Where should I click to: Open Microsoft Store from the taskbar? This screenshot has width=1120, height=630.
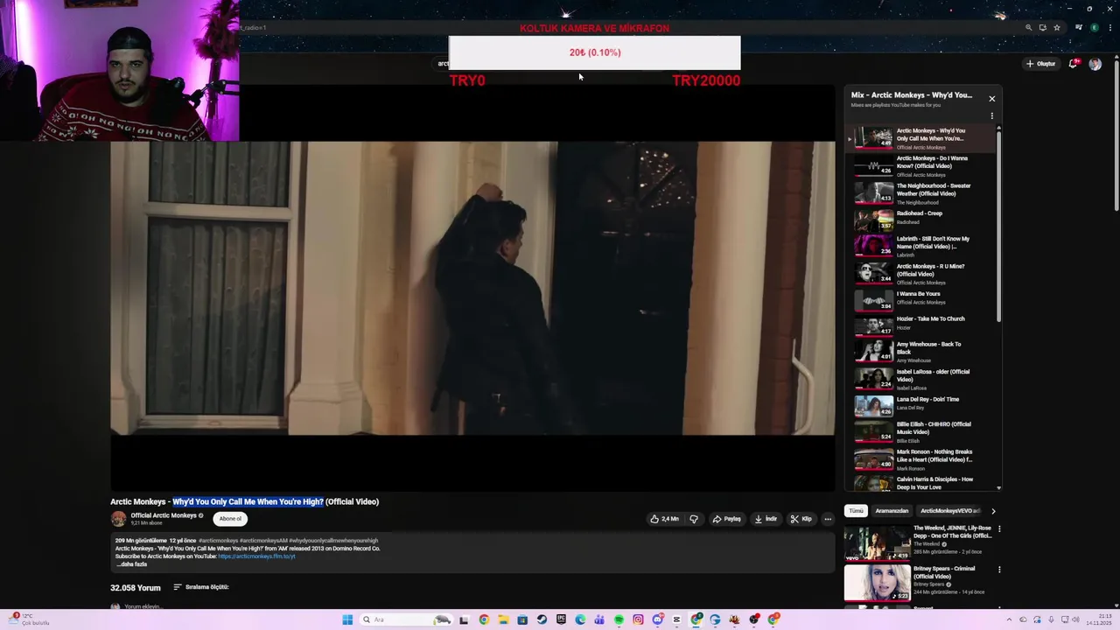pyautogui.click(x=522, y=619)
